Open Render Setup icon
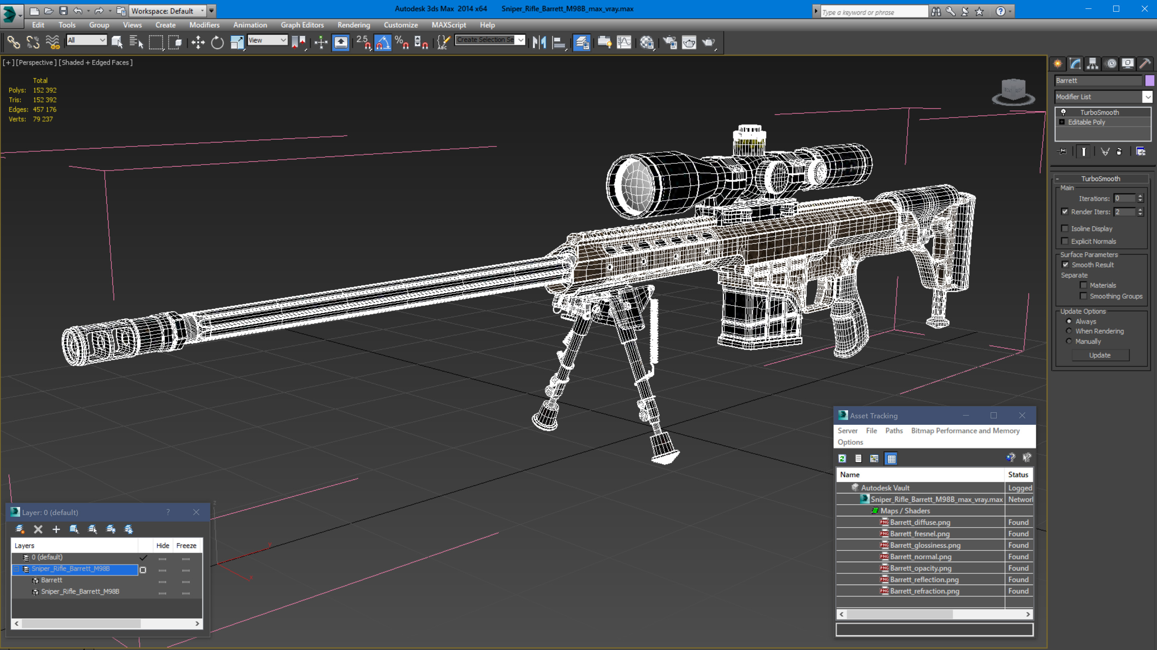This screenshot has height=650, width=1157. [670, 43]
